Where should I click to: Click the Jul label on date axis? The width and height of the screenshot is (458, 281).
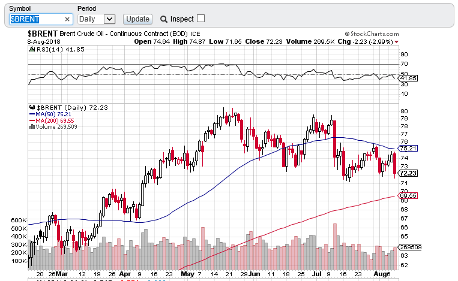tap(316, 274)
